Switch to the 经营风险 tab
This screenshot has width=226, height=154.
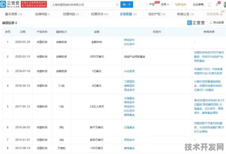click(71, 14)
